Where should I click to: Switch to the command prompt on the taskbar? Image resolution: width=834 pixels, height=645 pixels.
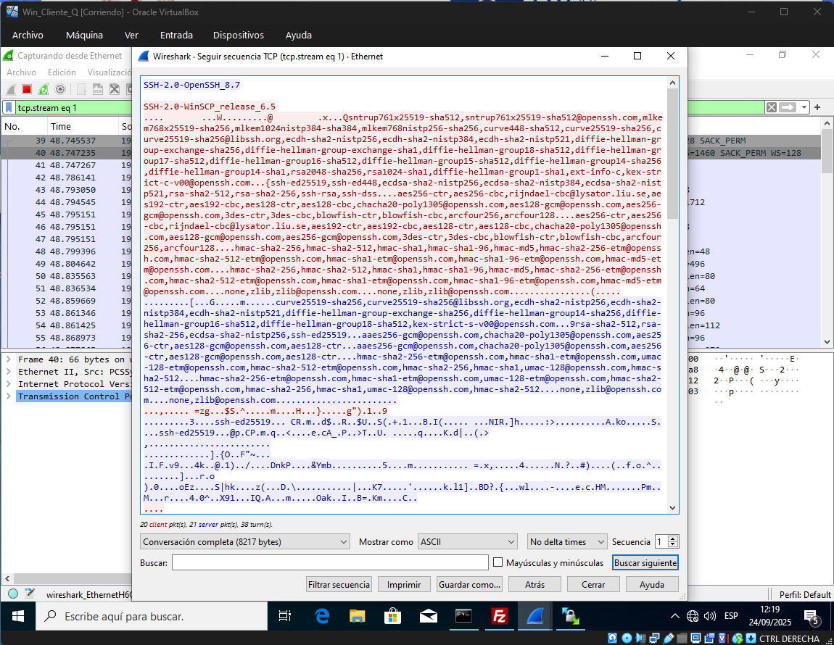[463, 616]
